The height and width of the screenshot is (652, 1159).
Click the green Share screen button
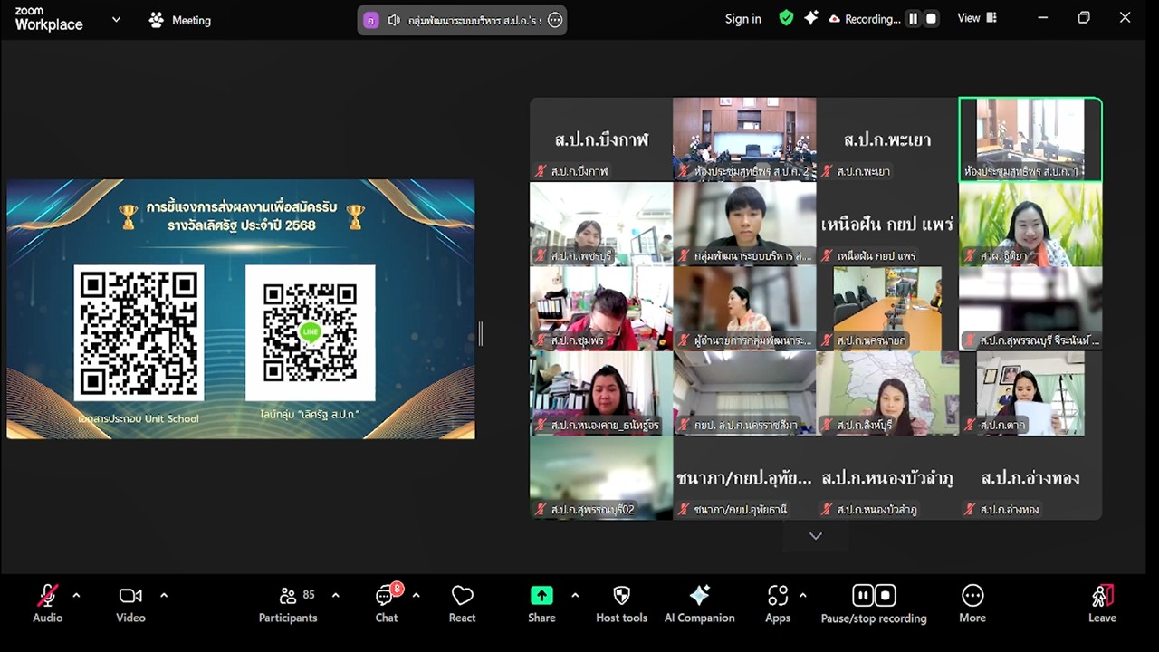(541, 603)
